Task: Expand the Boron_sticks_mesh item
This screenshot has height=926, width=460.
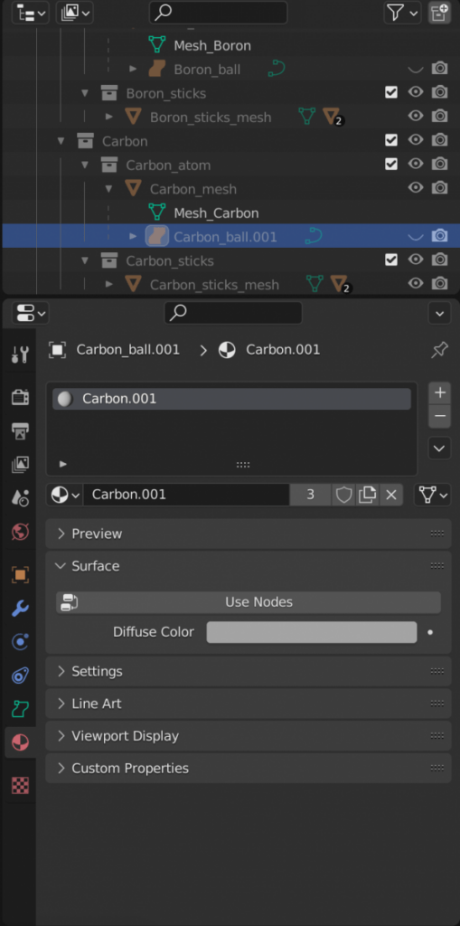Action: 109,117
